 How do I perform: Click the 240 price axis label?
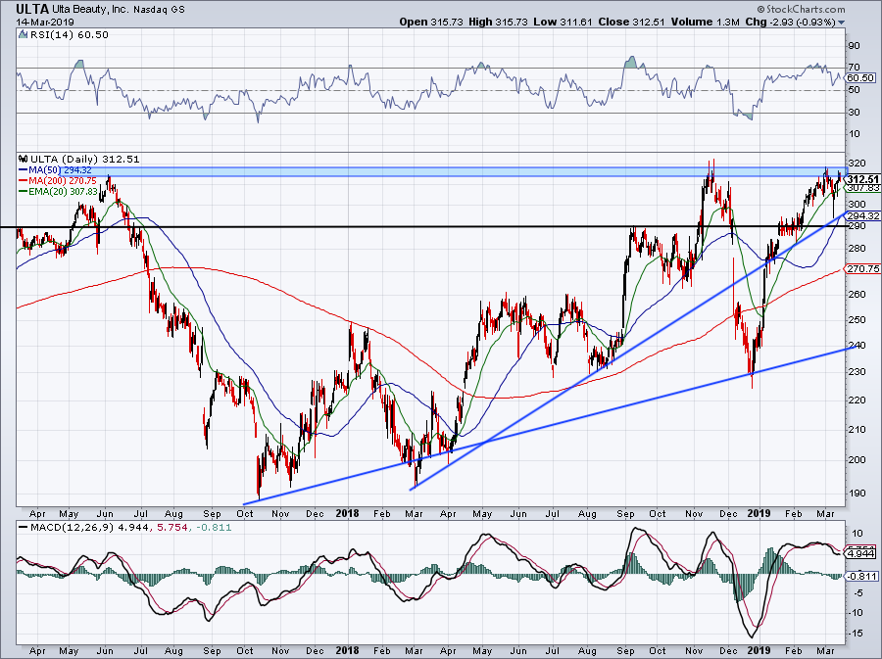tap(857, 346)
